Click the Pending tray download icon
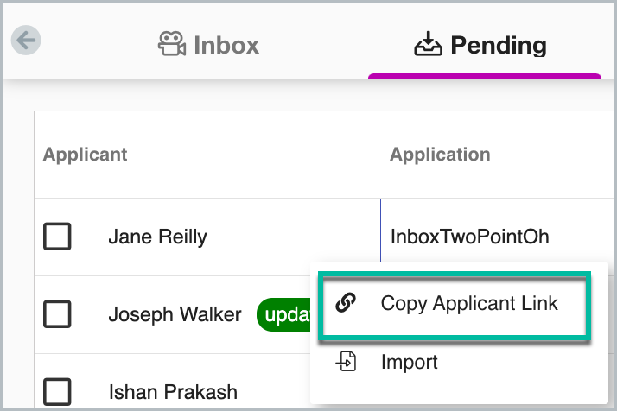This screenshot has height=411, width=617. (428, 44)
